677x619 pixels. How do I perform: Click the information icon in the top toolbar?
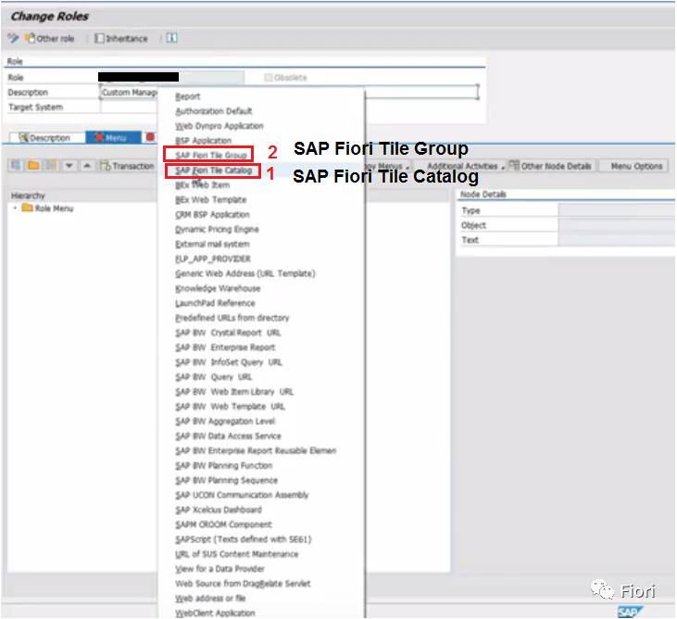(172, 38)
